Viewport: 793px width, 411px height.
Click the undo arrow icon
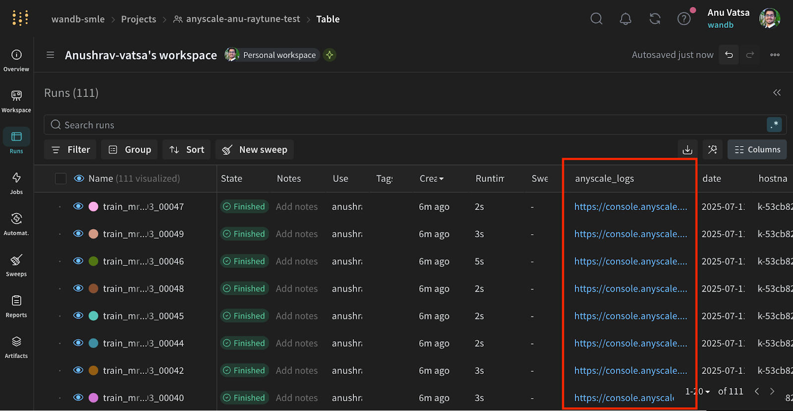[729, 55]
